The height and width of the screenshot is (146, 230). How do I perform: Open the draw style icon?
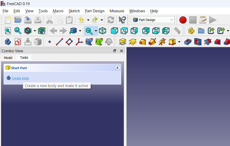pyautogui.click(x=28, y=31)
